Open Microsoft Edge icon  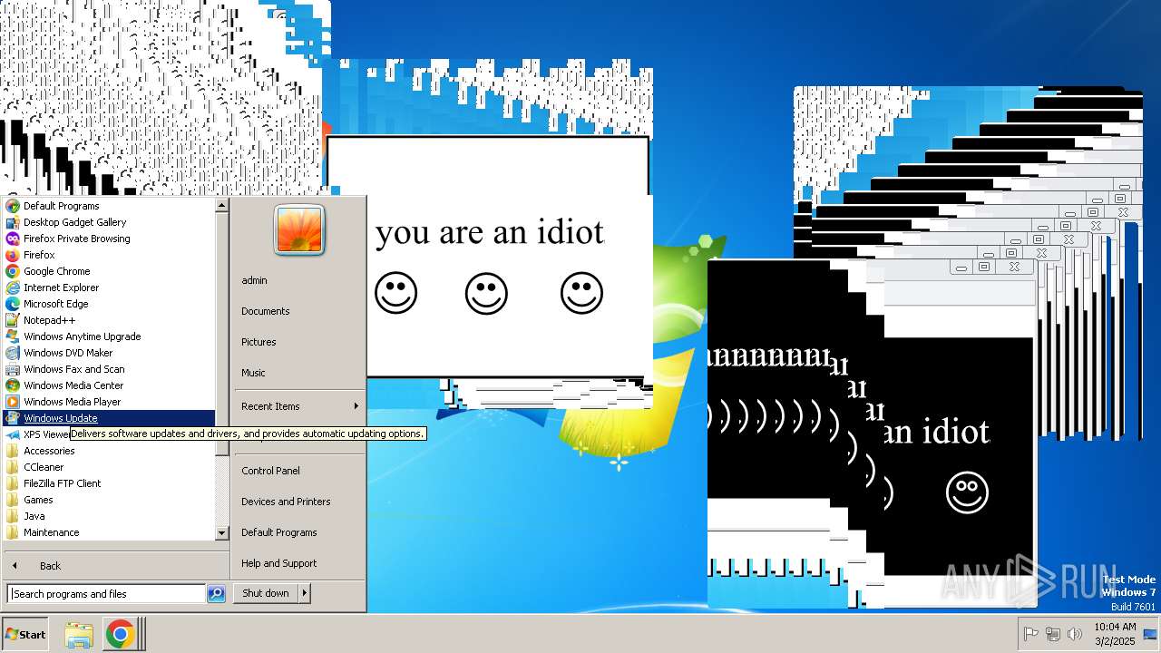click(x=13, y=304)
